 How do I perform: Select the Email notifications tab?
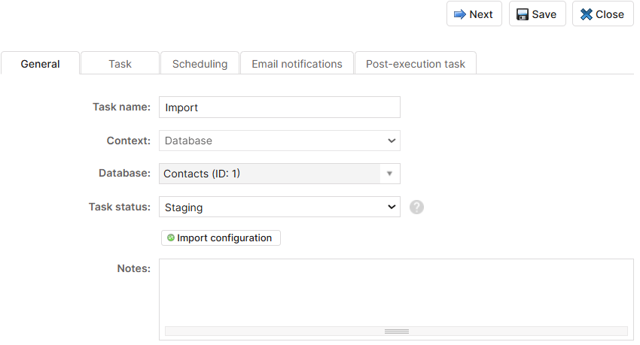297,64
